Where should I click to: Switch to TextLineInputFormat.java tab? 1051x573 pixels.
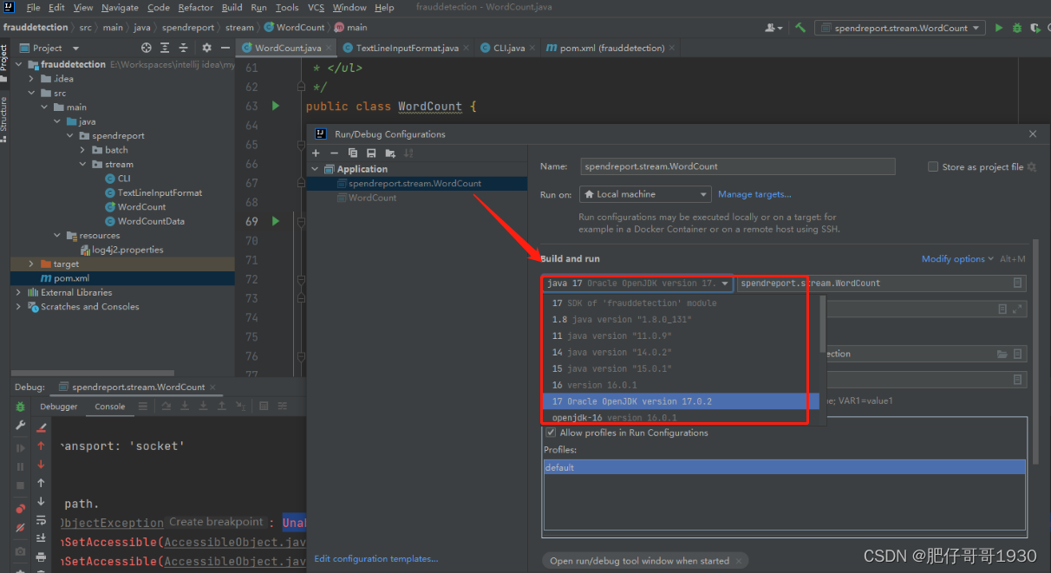point(401,48)
